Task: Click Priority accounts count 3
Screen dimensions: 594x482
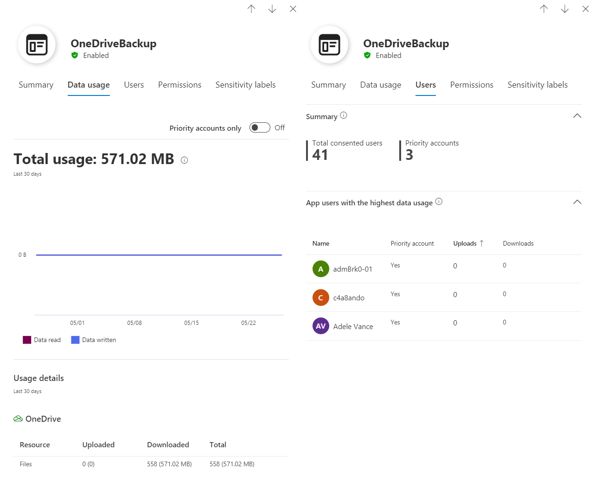Action: [x=409, y=155]
